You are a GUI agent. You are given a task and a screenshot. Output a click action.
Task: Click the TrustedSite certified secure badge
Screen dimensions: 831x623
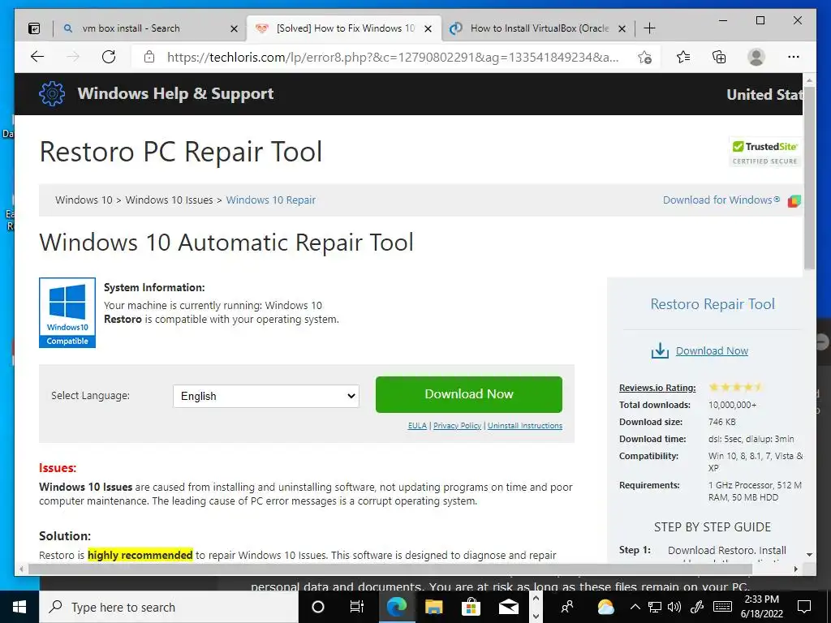pyautogui.click(x=764, y=153)
